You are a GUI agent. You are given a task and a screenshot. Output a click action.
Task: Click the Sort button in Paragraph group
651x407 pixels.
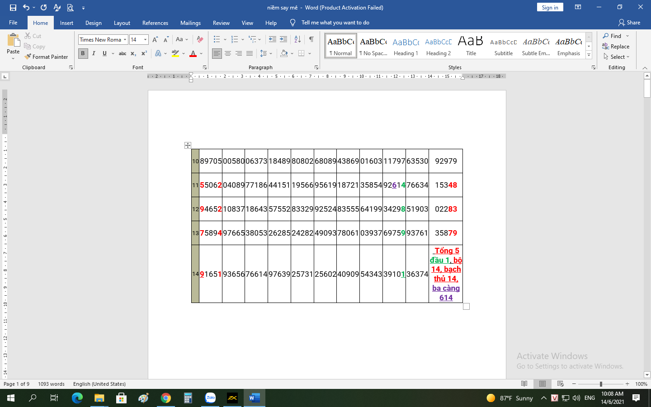(x=297, y=40)
